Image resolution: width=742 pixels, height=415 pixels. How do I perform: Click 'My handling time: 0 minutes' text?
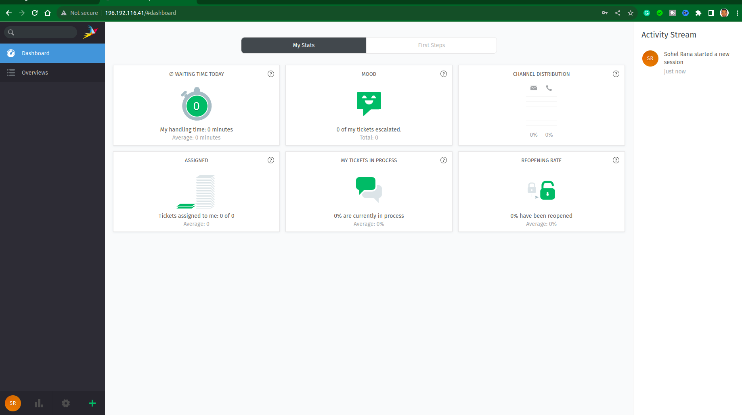pyautogui.click(x=196, y=129)
